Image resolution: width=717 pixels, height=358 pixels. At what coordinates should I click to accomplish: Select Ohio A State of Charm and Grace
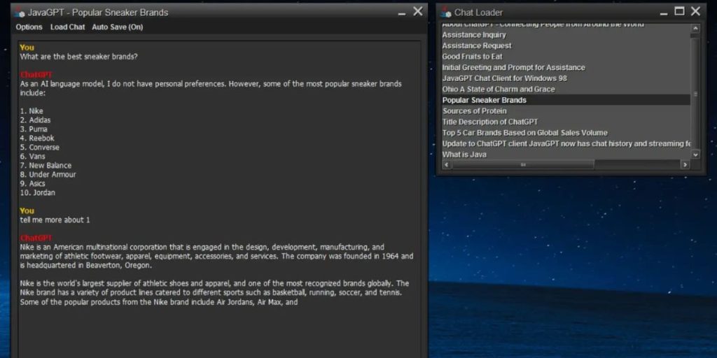[x=566, y=89]
